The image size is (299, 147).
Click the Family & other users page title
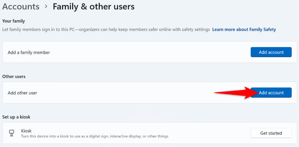tap(93, 6)
